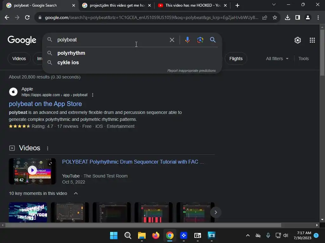Image resolution: width=325 pixels, height=243 pixels.
Task: Start voice search with microphone
Action: [x=187, y=40]
